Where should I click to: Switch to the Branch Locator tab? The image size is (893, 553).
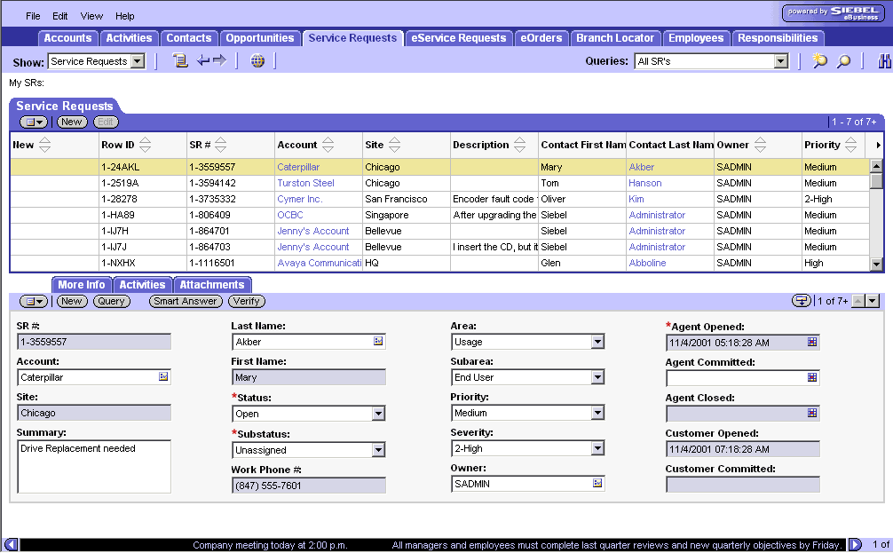(615, 38)
